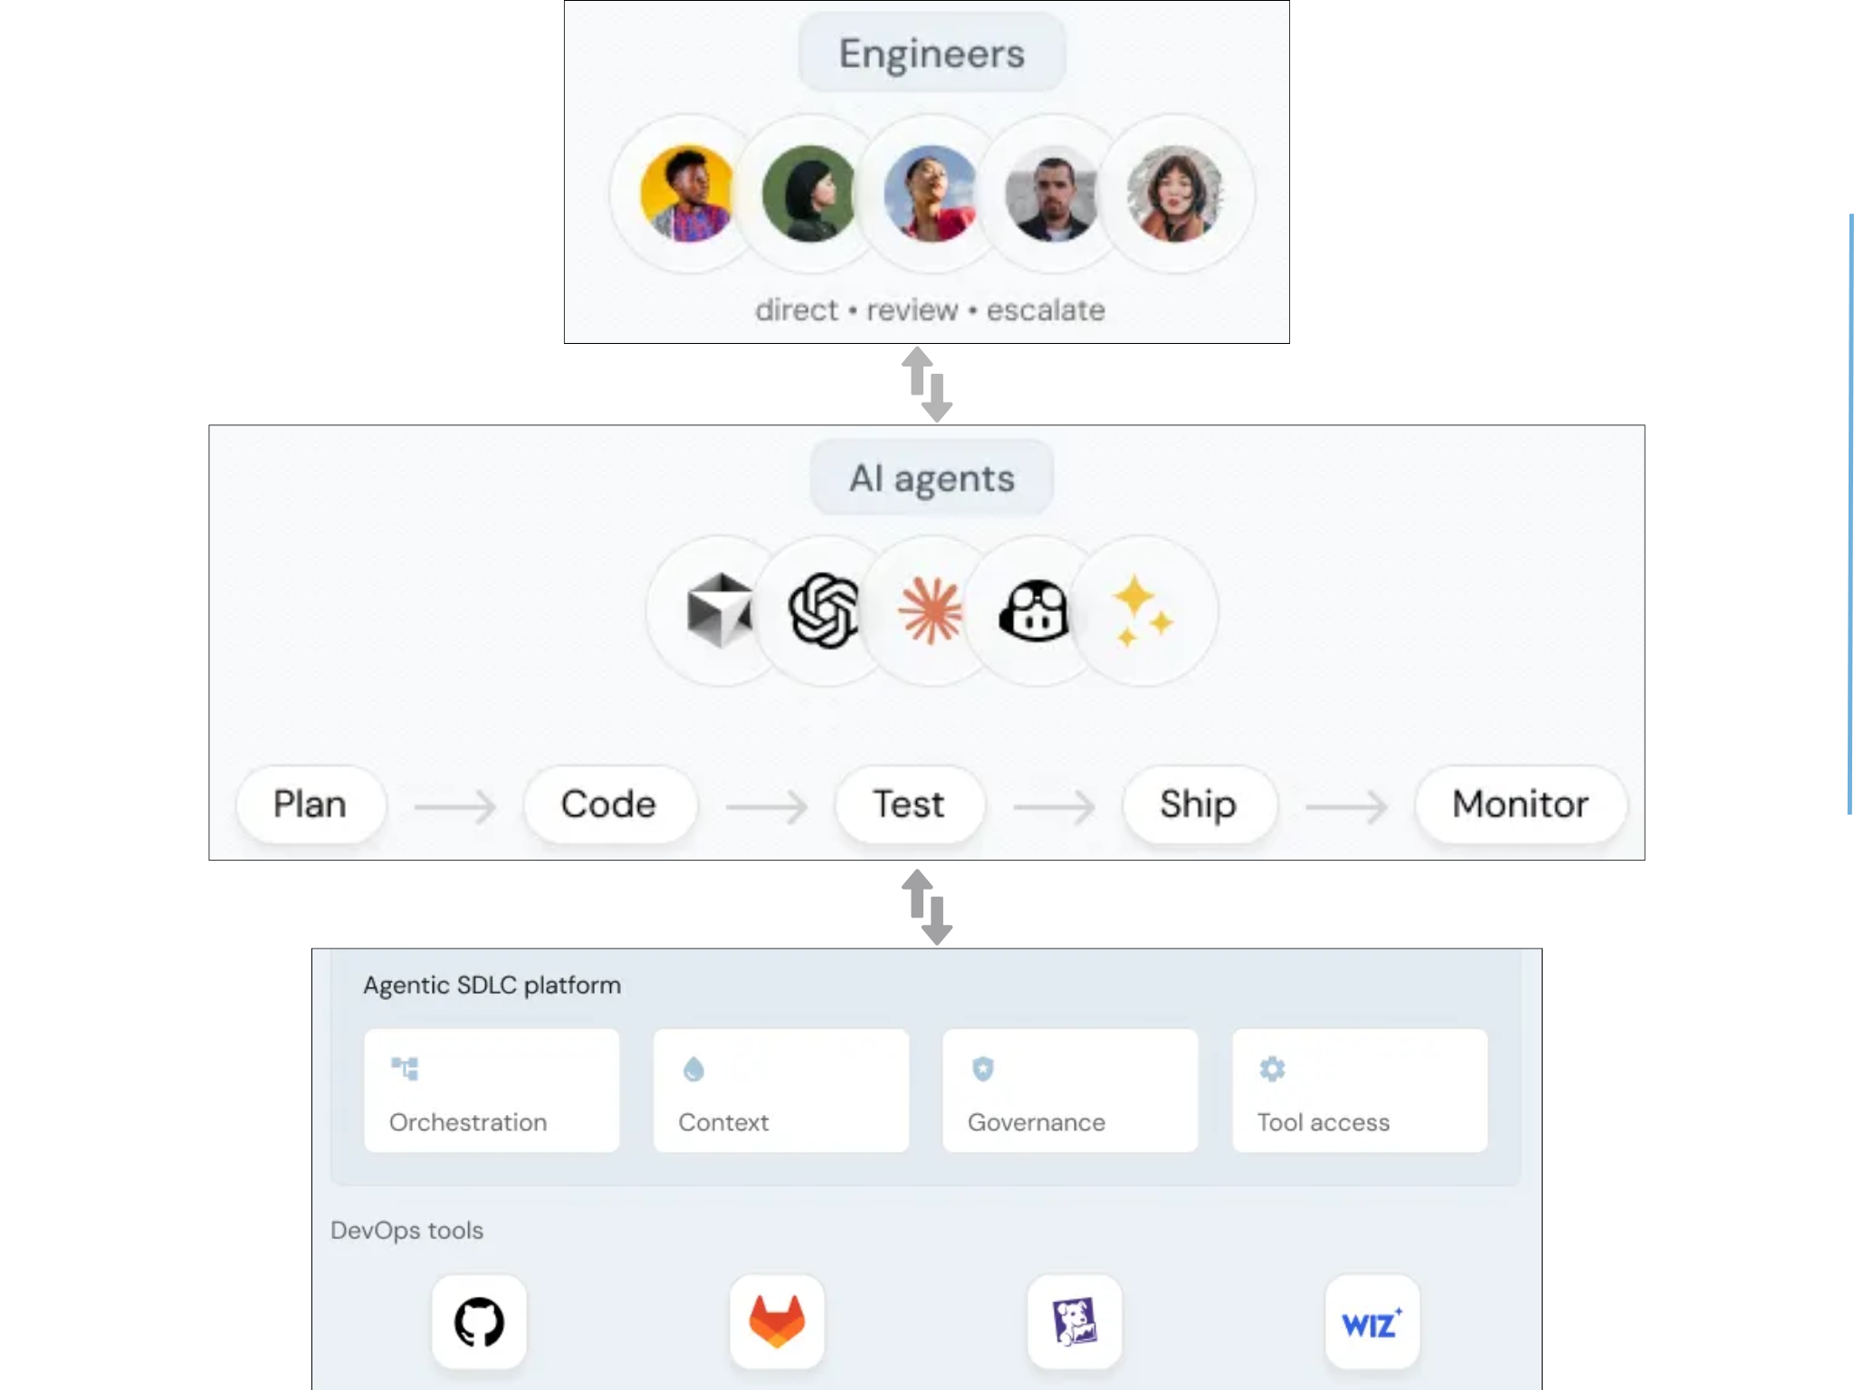1854x1390 pixels.
Task: Click the engineer avatar with yellow background
Action: (x=687, y=194)
